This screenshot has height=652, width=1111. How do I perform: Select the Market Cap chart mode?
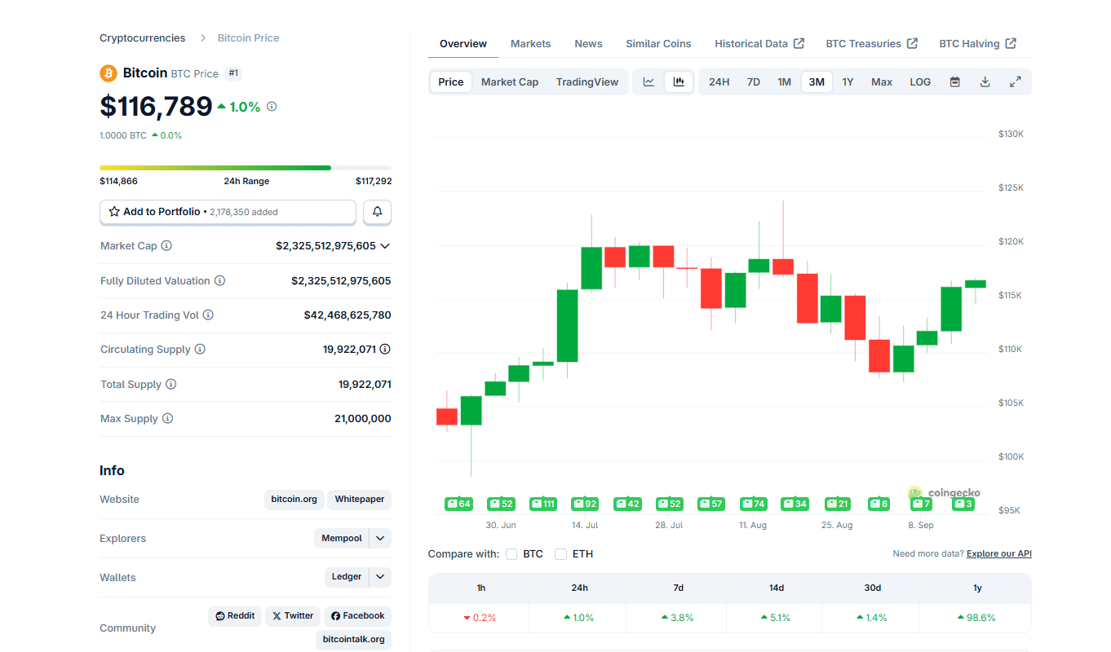pos(510,82)
